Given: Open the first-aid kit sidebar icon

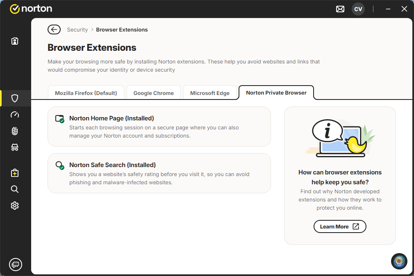Looking at the screenshot, I should (x=15, y=173).
